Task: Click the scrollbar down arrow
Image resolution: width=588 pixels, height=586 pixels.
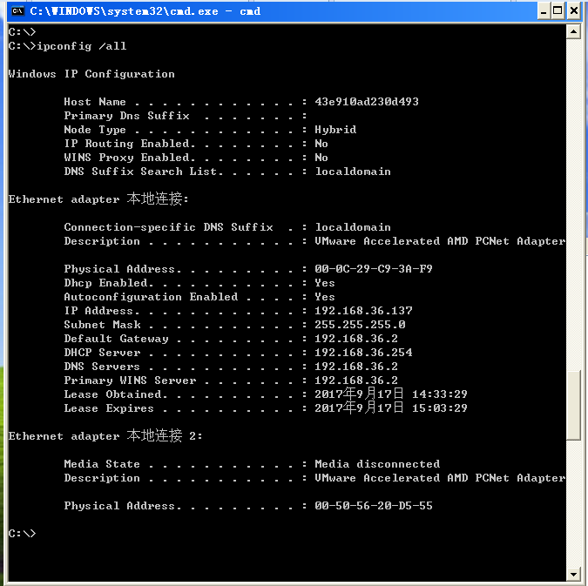Action: coord(573,574)
